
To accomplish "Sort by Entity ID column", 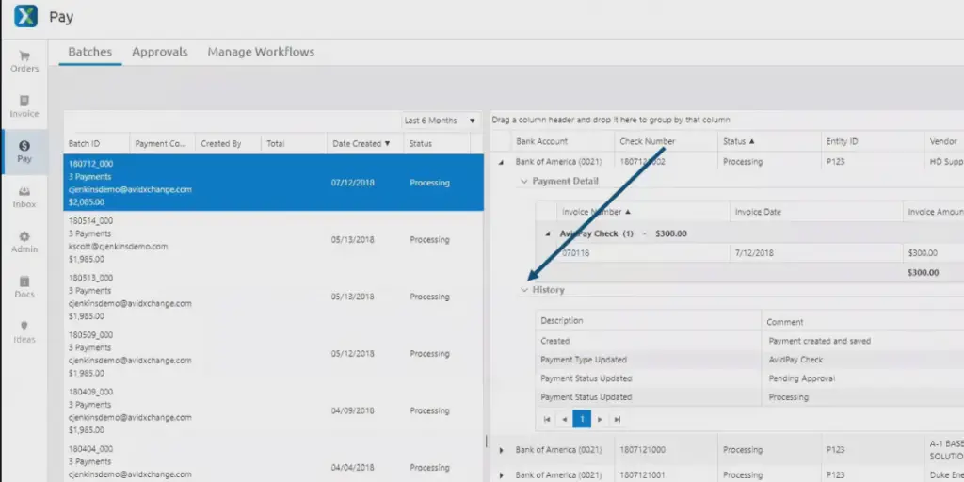I will coord(873,141).
